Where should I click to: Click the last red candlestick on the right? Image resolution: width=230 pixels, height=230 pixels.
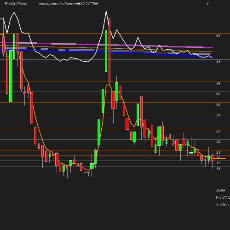tap(213, 158)
